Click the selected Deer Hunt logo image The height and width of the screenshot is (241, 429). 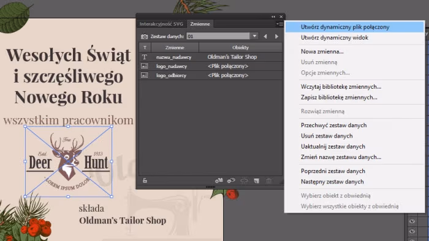click(x=69, y=161)
